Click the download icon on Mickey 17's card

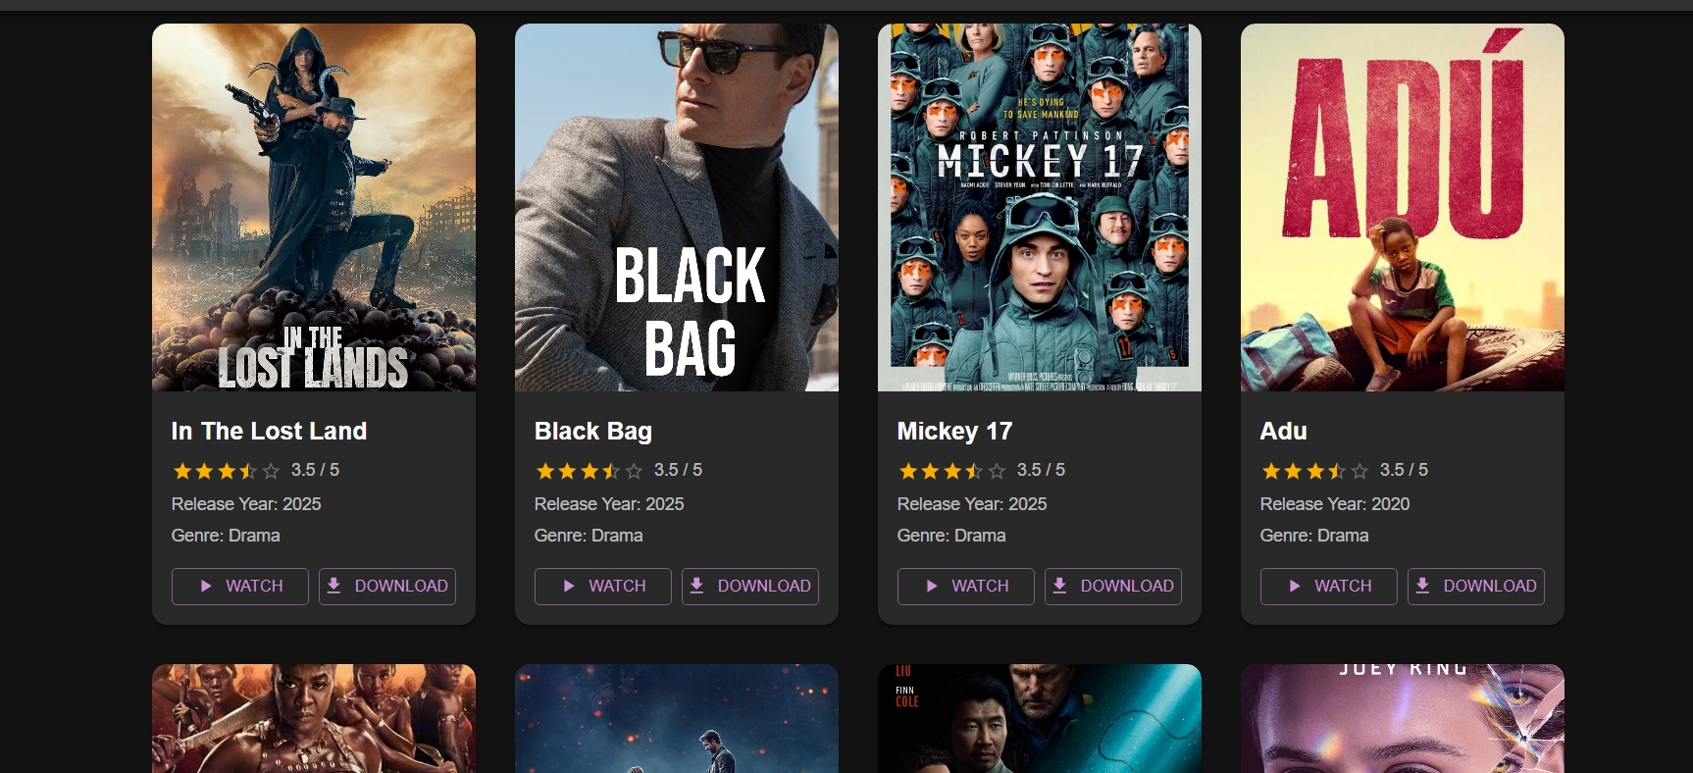click(x=1059, y=586)
